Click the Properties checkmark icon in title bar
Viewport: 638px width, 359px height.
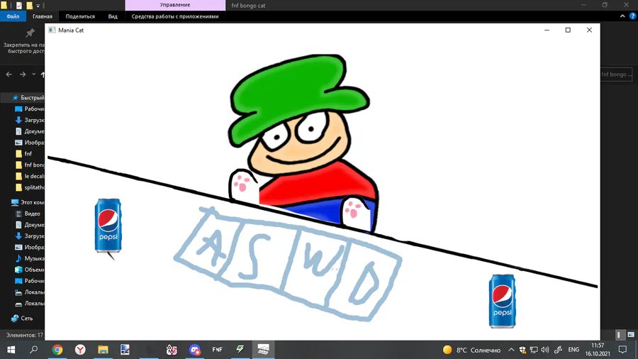click(x=18, y=5)
